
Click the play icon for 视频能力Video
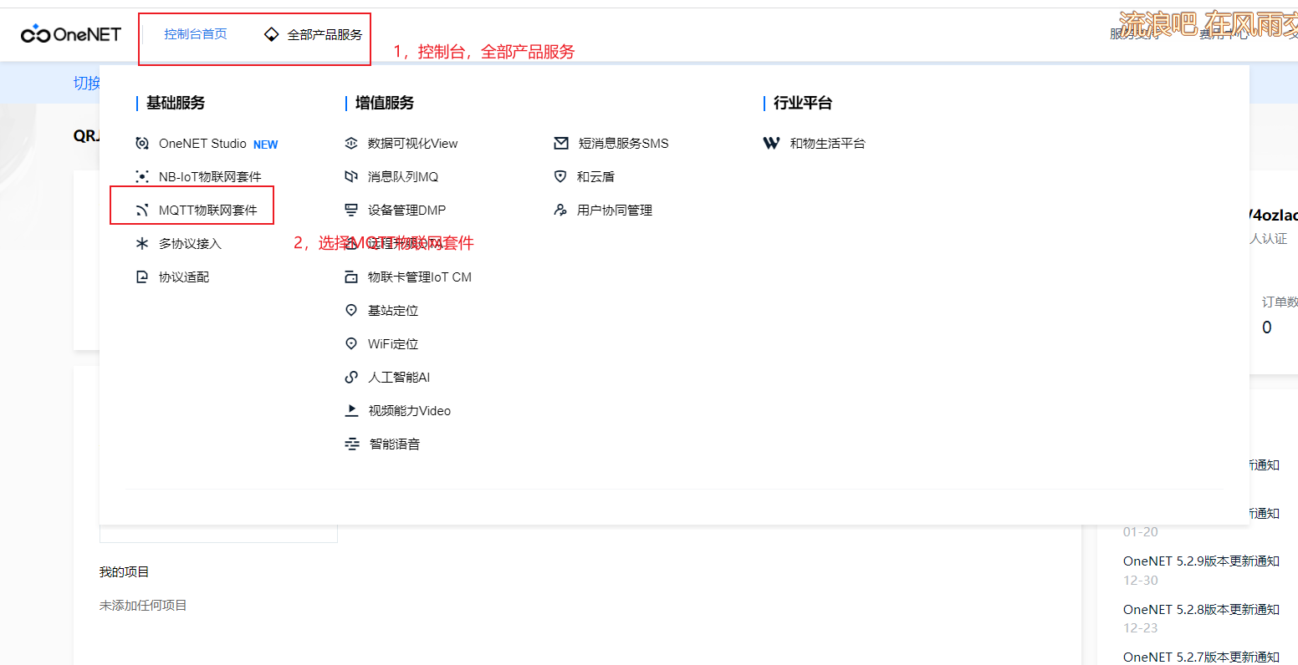click(351, 410)
